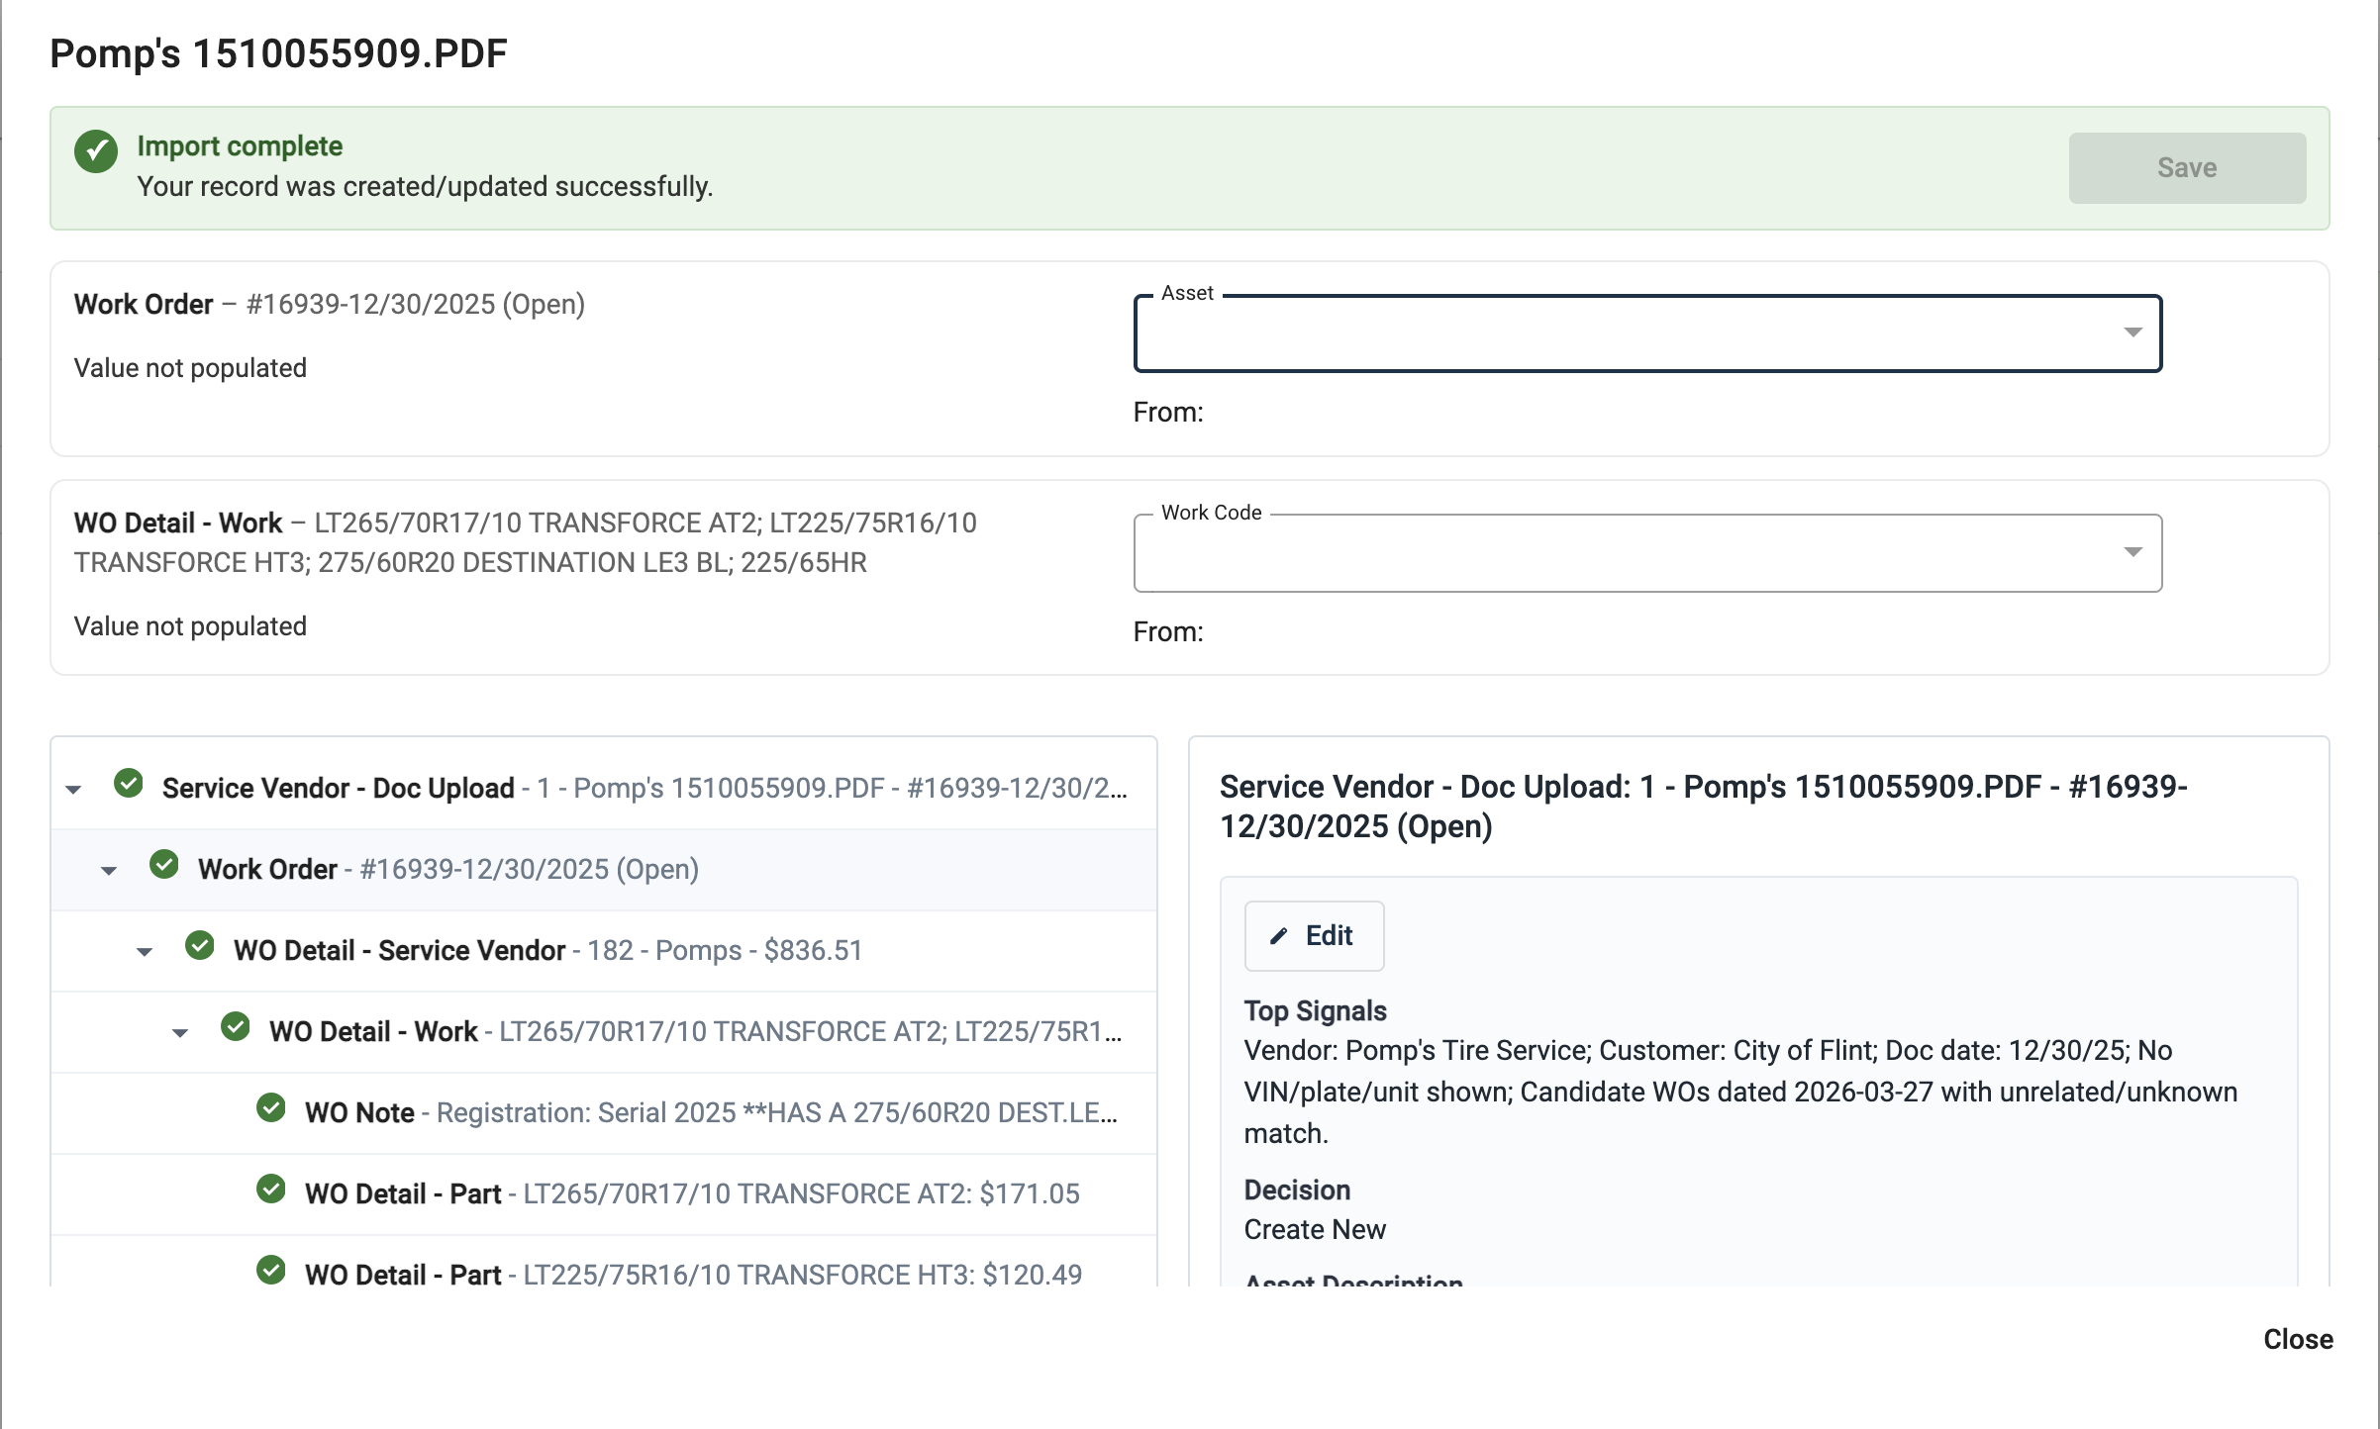
Task: Open the Asset dropdown arrow
Action: pos(2132,333)
